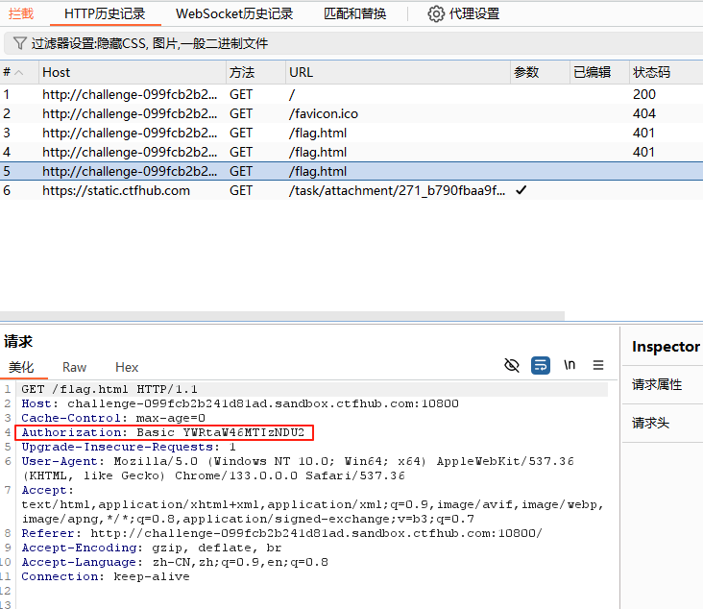703x609 pixels.
Task: Open the request editor hamburger menu
Action: coord(598,365)
